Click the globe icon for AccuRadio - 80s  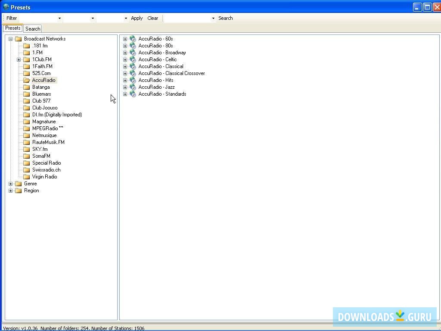pyautogui.click(x=133, y=46)
